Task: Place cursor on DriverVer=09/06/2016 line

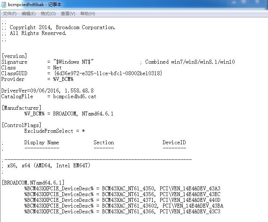Action: click(47, 91)
